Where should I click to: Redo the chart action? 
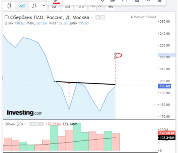click(100, 7)
